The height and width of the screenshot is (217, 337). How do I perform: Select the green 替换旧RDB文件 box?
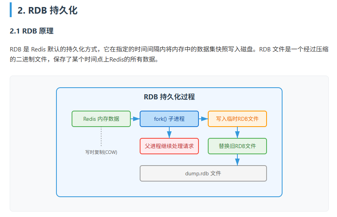click(237, 146)
